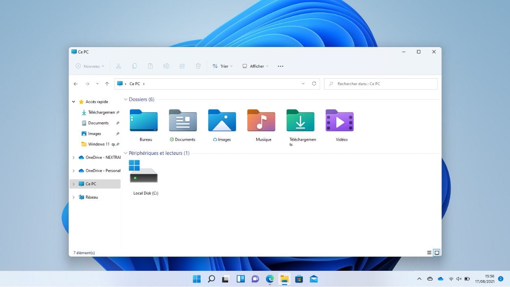Open address bar history dropdown
This screenshot has height=287, width=510.
[x=303, y=84]
